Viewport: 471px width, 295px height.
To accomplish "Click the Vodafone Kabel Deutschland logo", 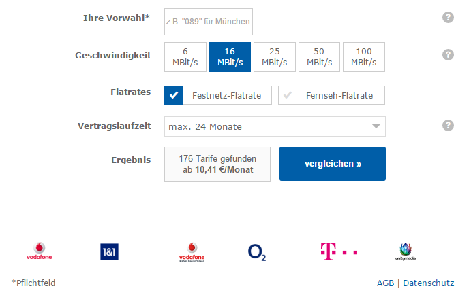I will click(x=192, y=252).
